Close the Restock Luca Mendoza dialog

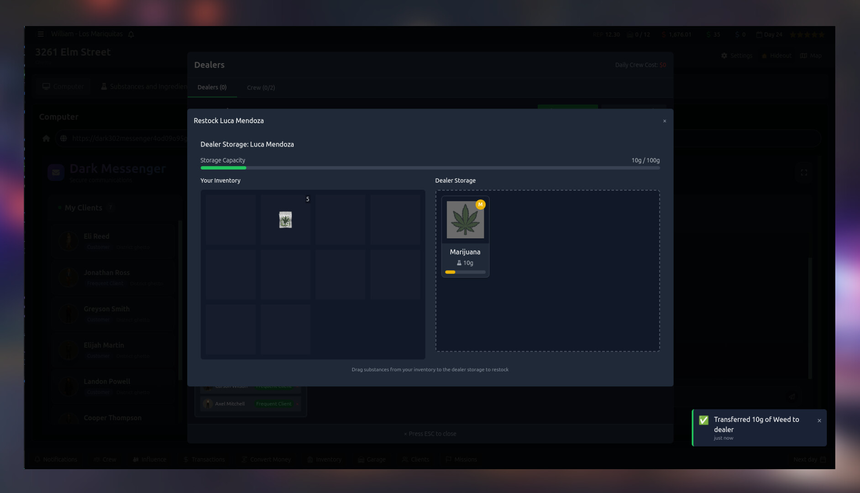tap(665, 121)
